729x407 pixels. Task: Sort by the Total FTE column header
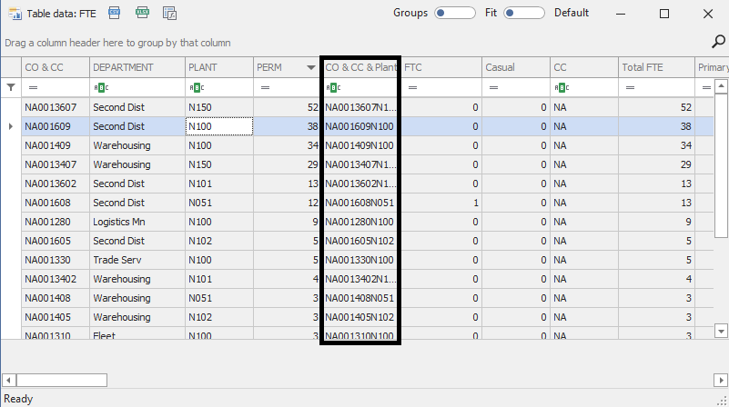[x=655, y=67]
